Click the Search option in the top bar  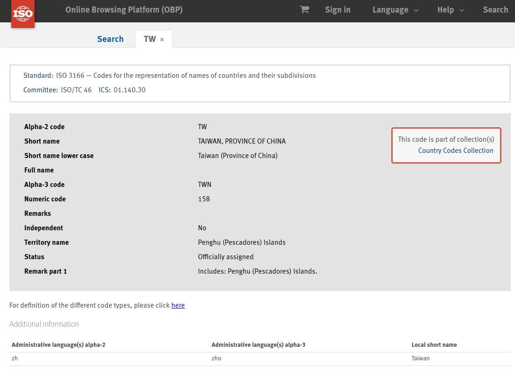495,9
